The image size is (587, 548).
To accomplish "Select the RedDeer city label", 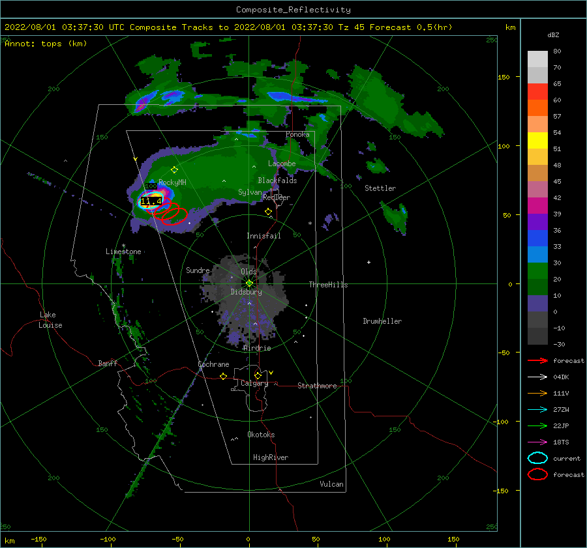I will click(277, 197).
